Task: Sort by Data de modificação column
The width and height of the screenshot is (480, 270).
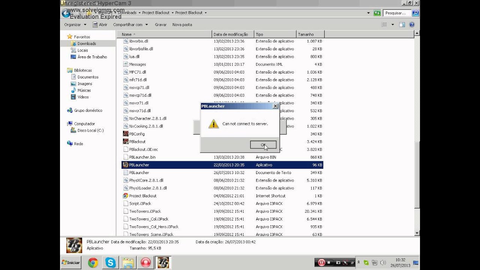Action: pos(233,34)
